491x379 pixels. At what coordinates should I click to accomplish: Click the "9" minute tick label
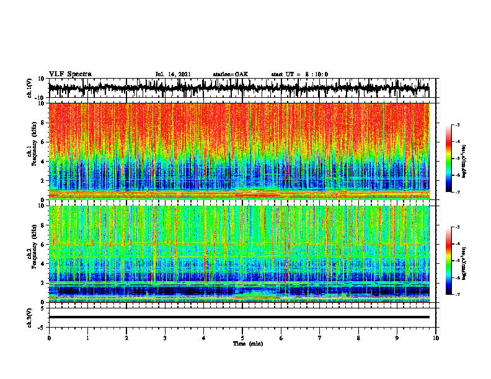(397, 338)
